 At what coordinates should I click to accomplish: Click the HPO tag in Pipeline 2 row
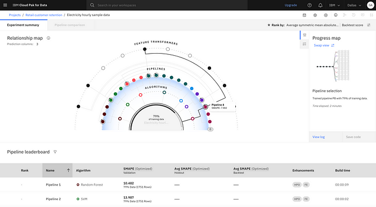point(297,199)
